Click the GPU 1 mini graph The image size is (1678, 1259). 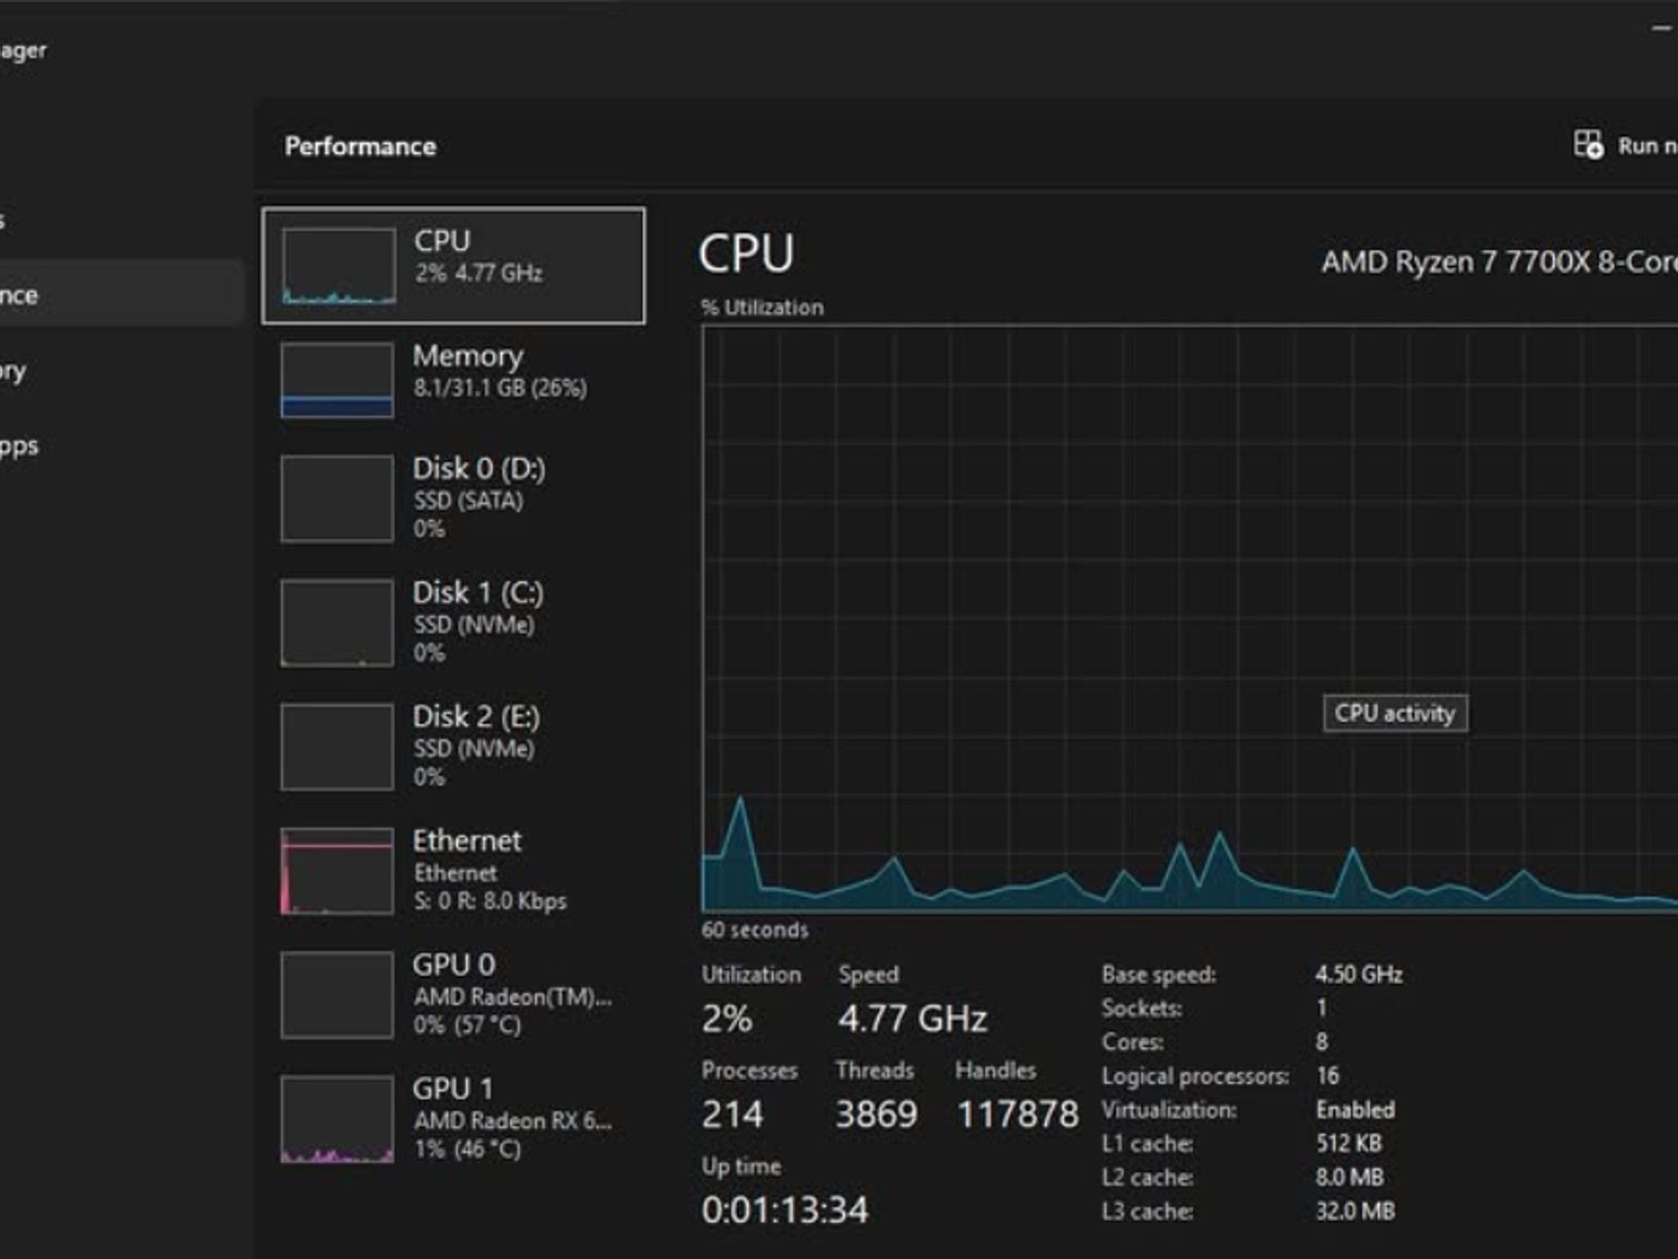[x=337, y=1119]
